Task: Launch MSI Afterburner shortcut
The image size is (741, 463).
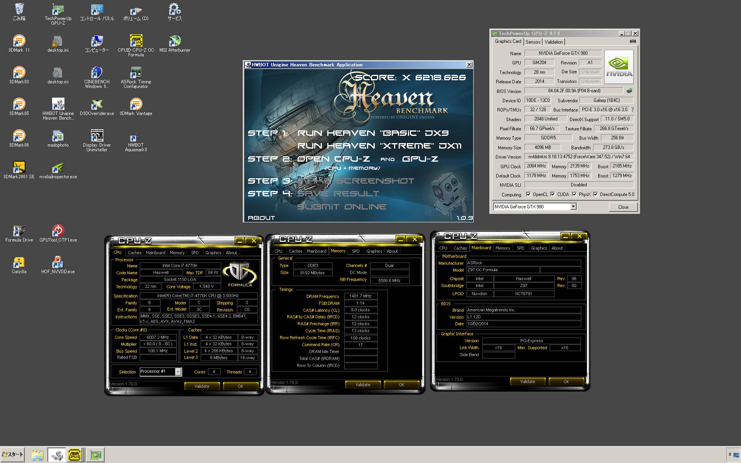Action: point(175,43)
